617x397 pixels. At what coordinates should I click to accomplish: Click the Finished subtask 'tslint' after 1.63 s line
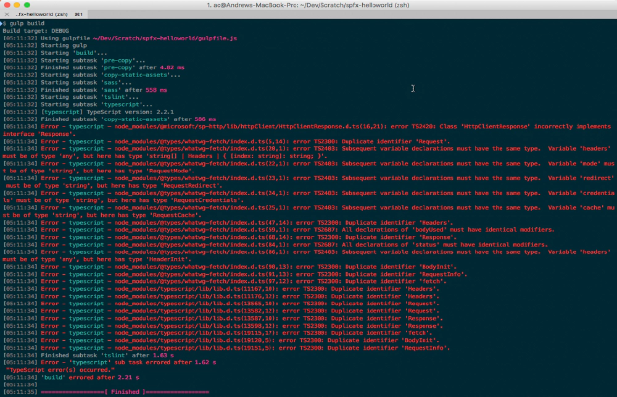tap(88, 355)
